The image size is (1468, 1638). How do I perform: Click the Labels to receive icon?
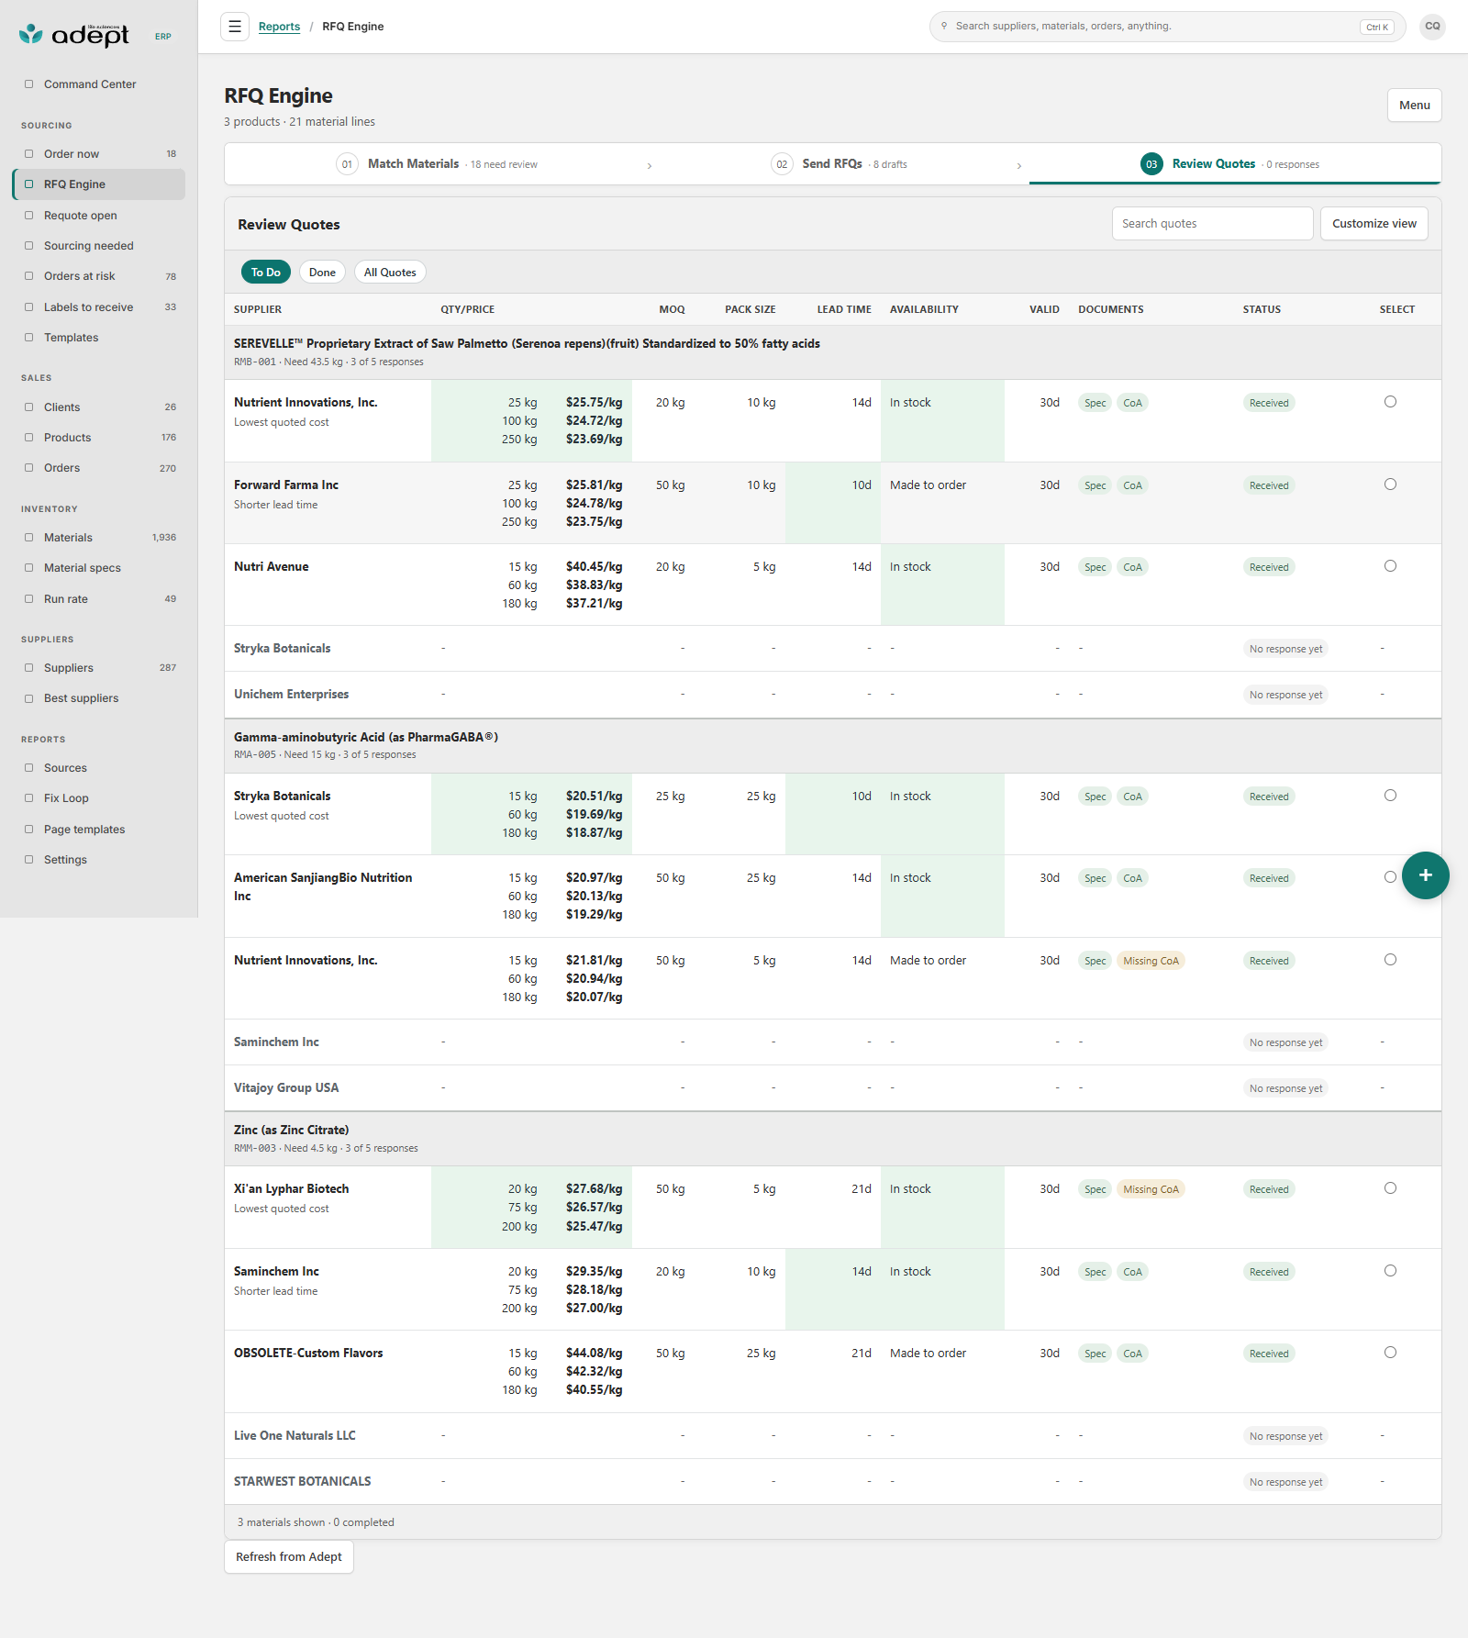tap(28, 307)
